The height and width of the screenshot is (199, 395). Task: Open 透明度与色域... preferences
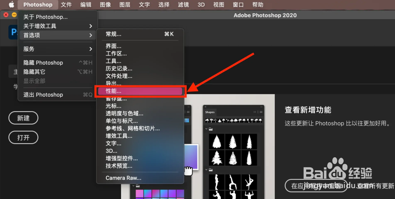click(x=140, y=114)
